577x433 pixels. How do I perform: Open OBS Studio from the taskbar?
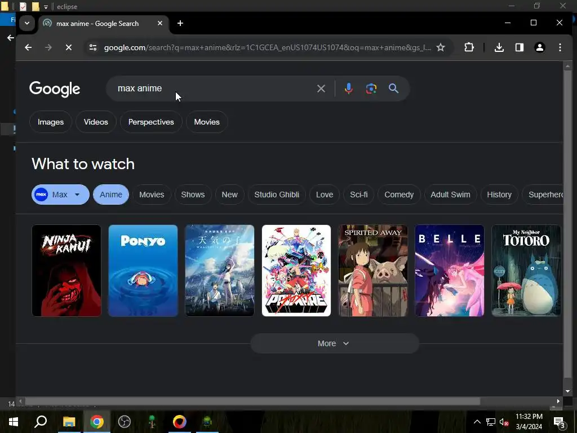[x=125, y=422]
